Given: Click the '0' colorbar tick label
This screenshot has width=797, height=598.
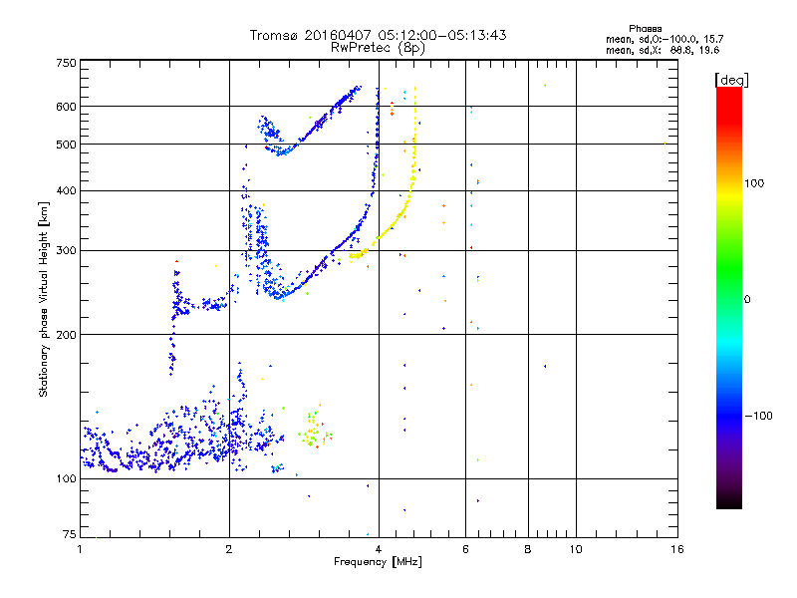Looking at the screenshot, I should [x=747, y=300].
